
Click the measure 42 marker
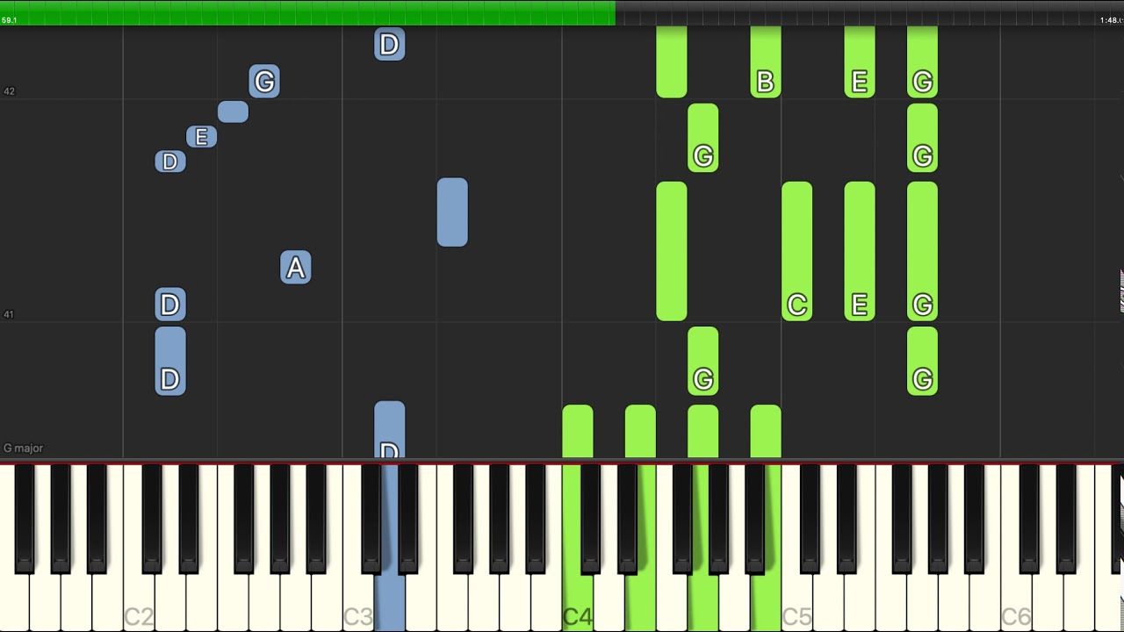tap(9, 91)
